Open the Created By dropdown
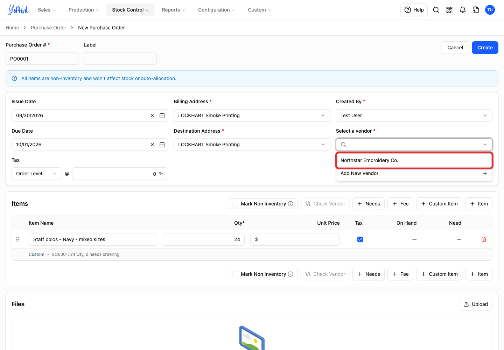 click(x=414, y=115)
